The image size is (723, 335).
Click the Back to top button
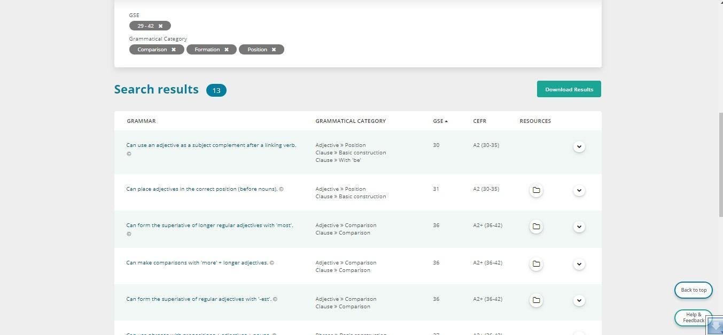693,290
